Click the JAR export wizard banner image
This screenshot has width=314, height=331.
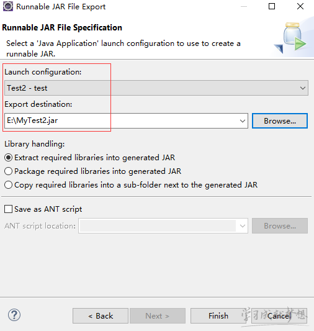(x=292, y=37)
